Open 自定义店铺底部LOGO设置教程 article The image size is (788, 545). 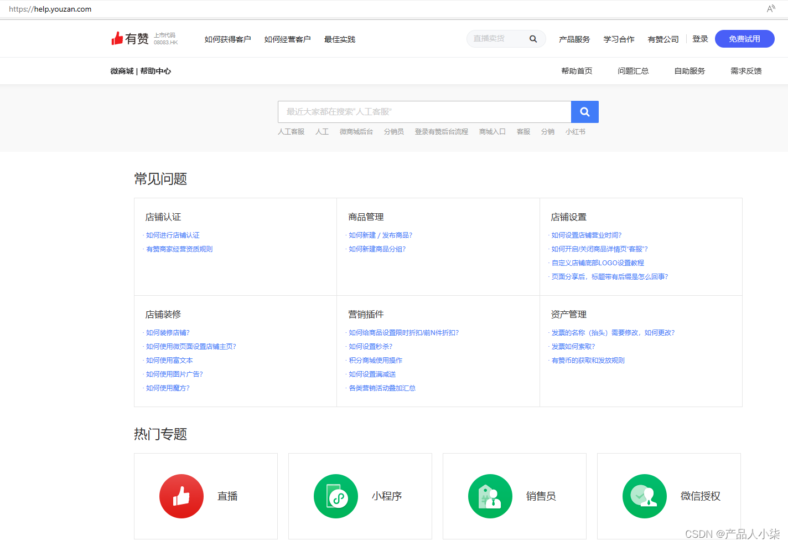pos(598,263)
